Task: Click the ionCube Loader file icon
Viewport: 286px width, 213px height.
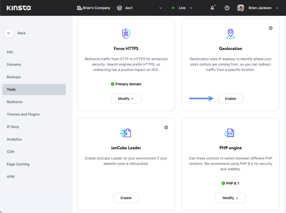Action: tap(126, 133)
